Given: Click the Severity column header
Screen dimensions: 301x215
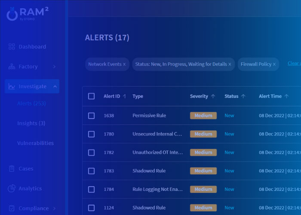Looking at the screenshot, I should point(199,96).
